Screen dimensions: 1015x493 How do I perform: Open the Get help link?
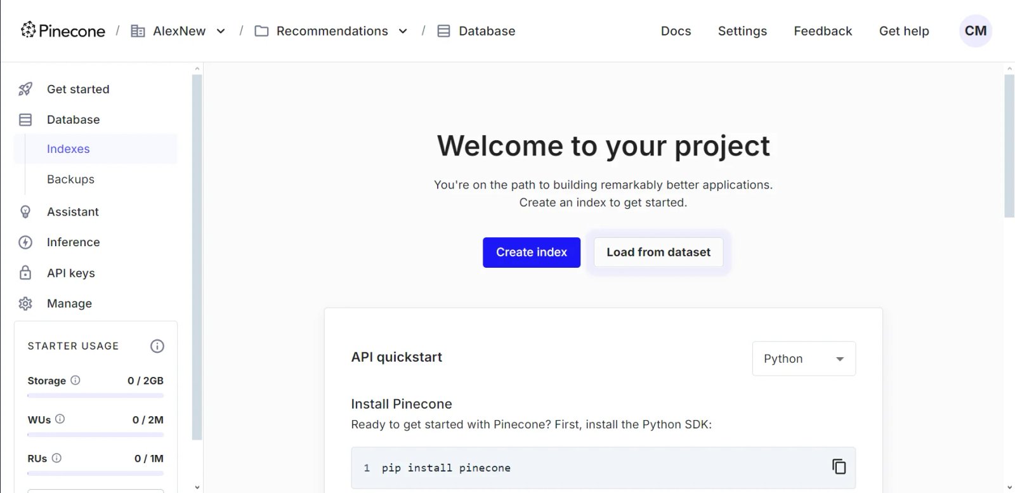tap(904, 31)
